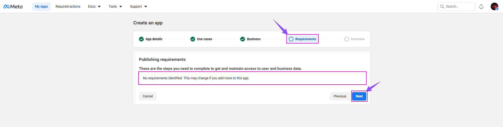Click the search magnifier icon
The image size is (503, 127).
pos(442,7)
